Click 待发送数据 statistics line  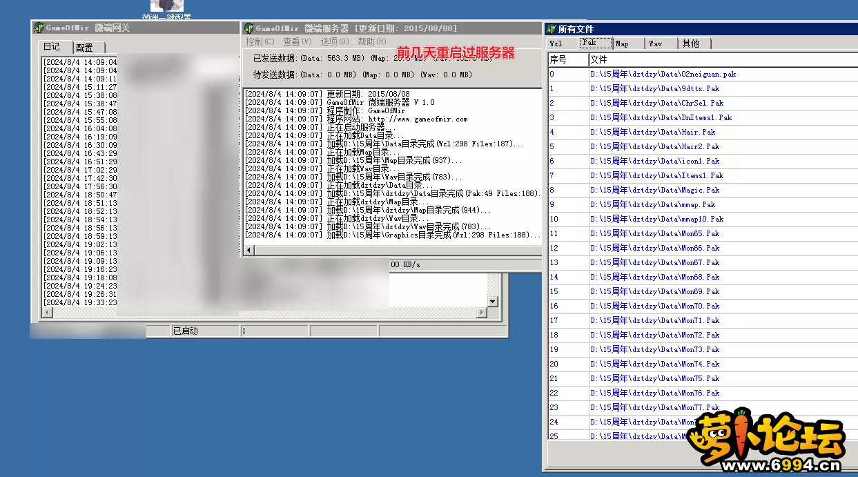pos(362,75)
